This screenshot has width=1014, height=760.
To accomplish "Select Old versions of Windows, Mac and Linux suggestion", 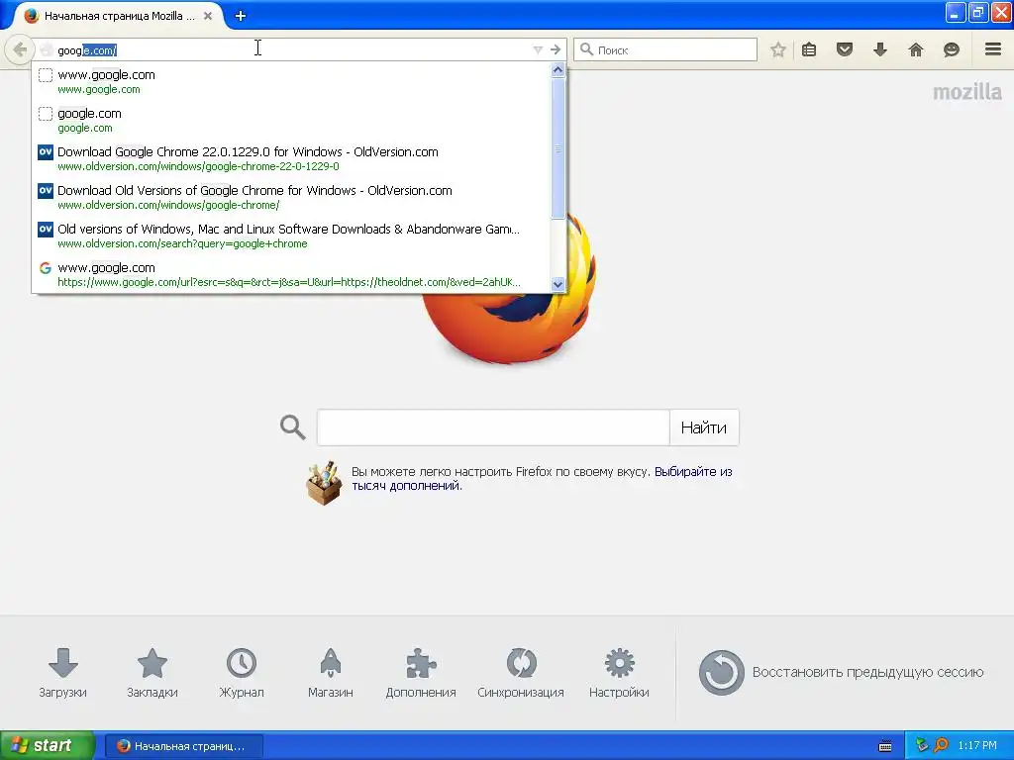I will [x=291, y=236].
